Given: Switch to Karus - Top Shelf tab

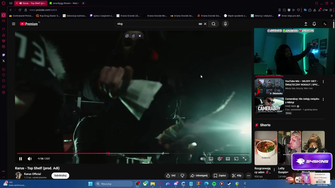Looking at the screenshot, I should click(31, 3).
